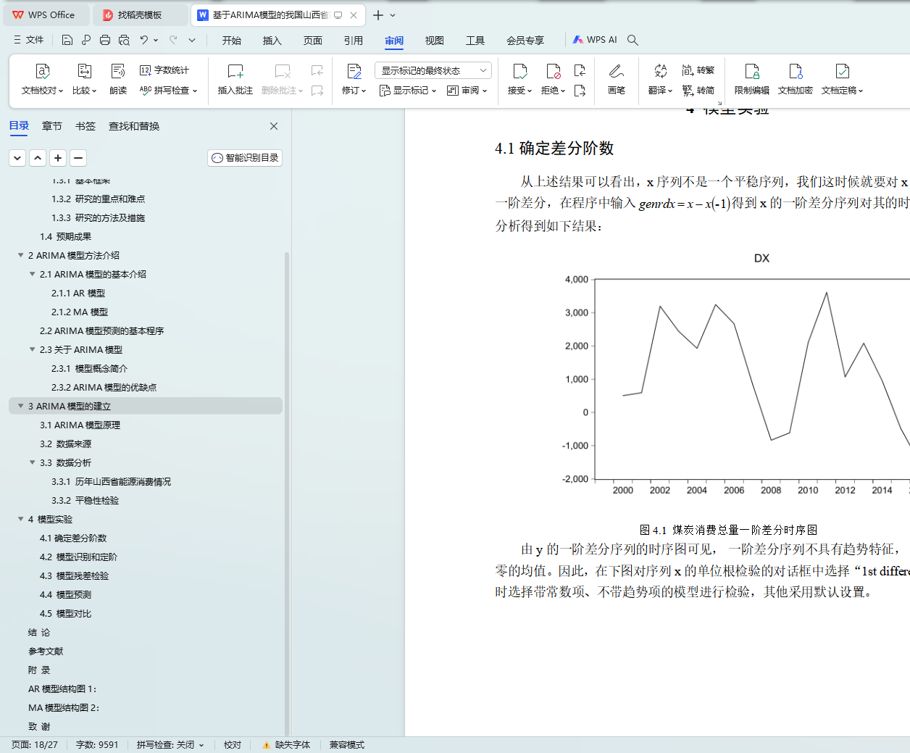Jump to 4.4 模型预测 in outline
Viewport: 910px width, 753px height.
click(65, 594)
